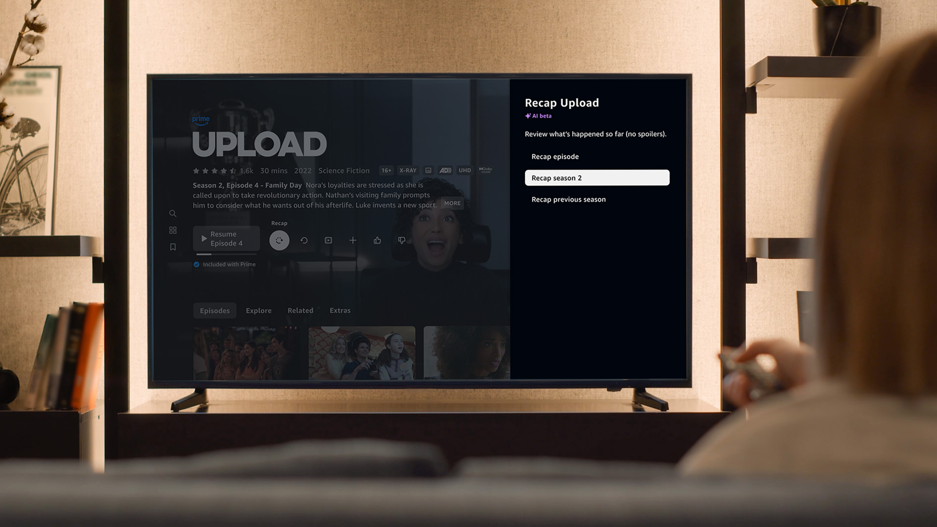The image size is (937, 527).
Task: Click the search icon in sidebar
Action: click(x=172, y=213)
